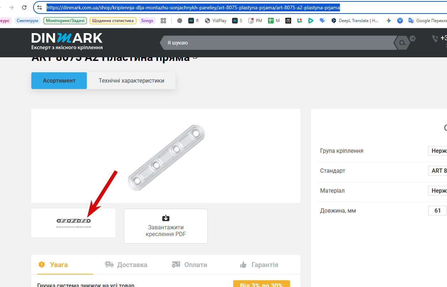
Task: Open the black-and-white pattern bookmark icon
Action: [288, 21]
